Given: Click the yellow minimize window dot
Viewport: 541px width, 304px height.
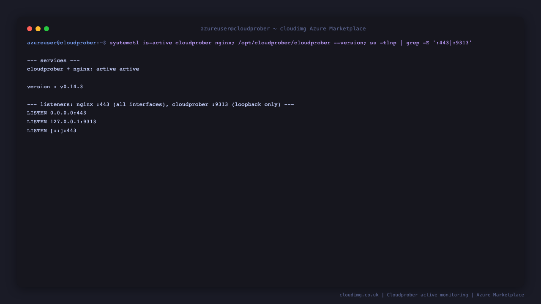Looking at the screenshot, I should (x=38, y=29).
